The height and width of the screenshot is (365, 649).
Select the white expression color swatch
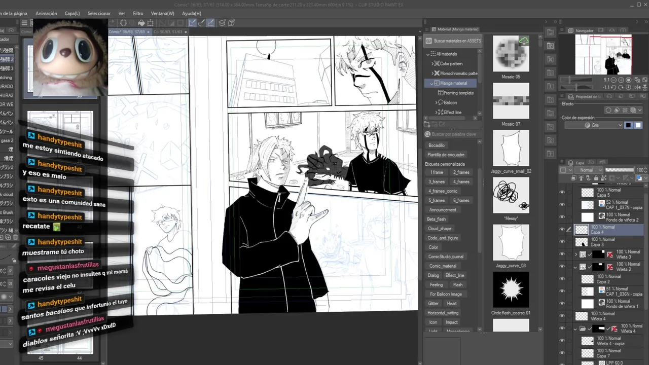pyautogui.click(x=638, y=125)
